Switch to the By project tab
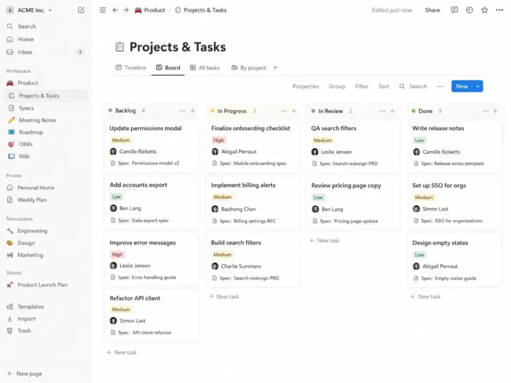511x383 pixels. (249, 67)
